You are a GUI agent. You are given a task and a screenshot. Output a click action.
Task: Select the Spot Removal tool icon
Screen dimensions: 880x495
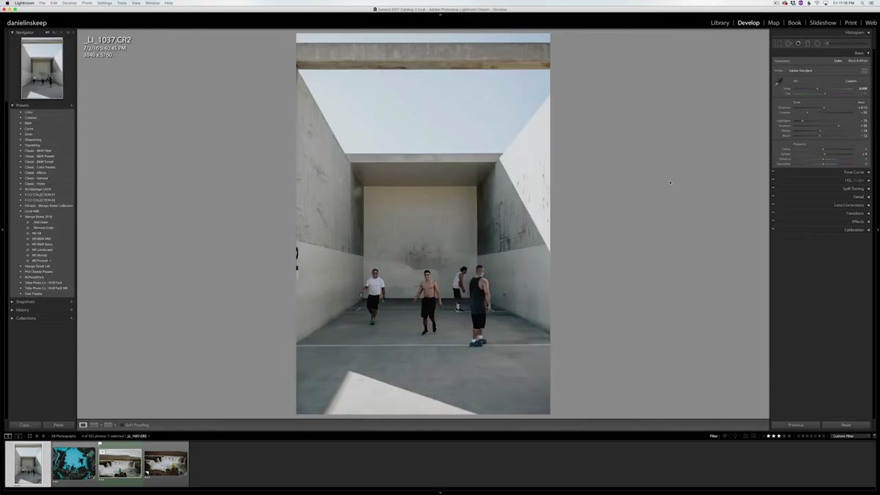coord(788,43)
